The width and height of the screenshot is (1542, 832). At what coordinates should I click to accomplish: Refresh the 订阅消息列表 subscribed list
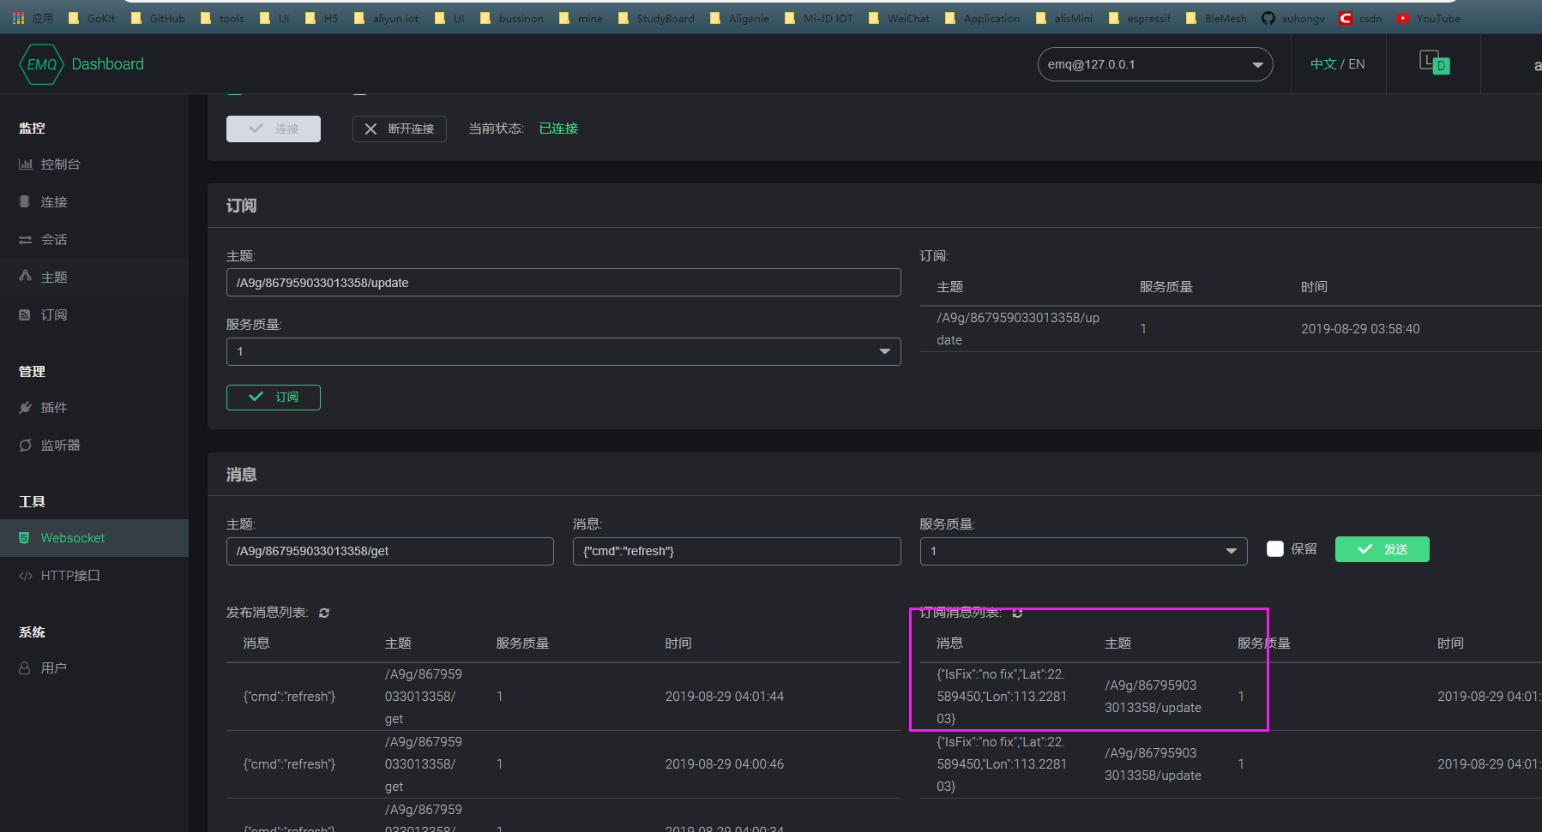coord(1017,613)
